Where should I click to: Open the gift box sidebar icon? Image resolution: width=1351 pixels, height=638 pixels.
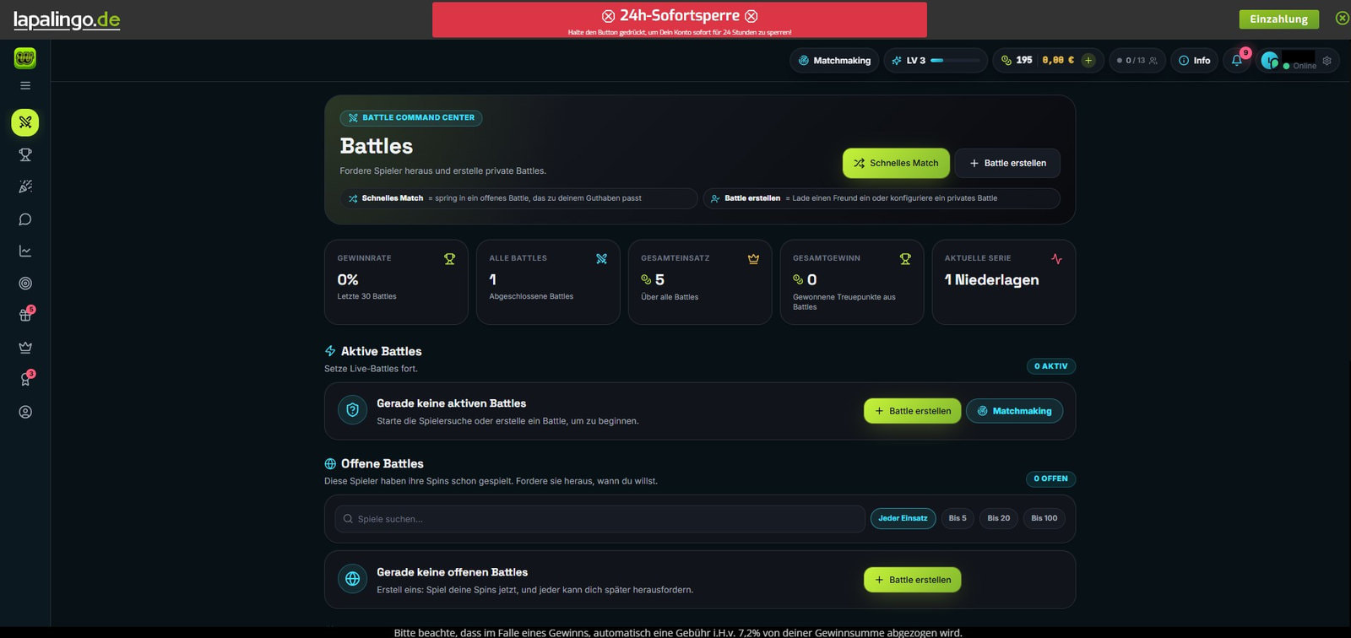[x=25, y=315]
